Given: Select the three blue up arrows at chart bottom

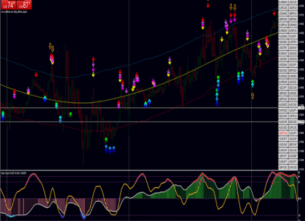Looking at the screenshot, I should 110,150.
